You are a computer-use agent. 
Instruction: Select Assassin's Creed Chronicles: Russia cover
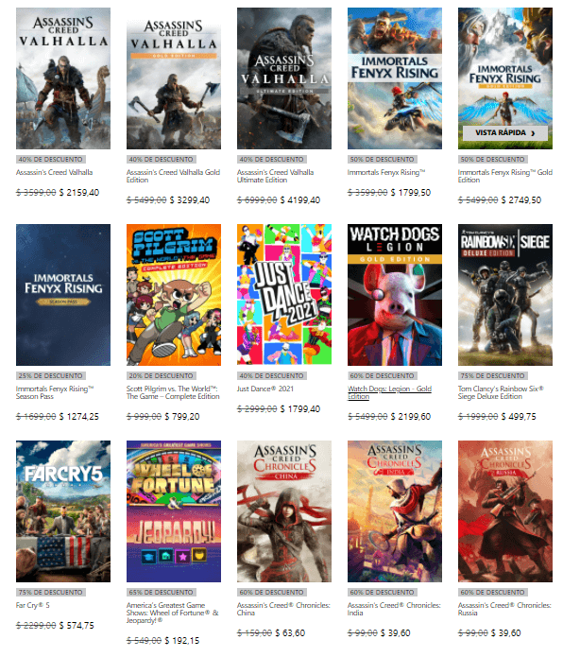504,510
